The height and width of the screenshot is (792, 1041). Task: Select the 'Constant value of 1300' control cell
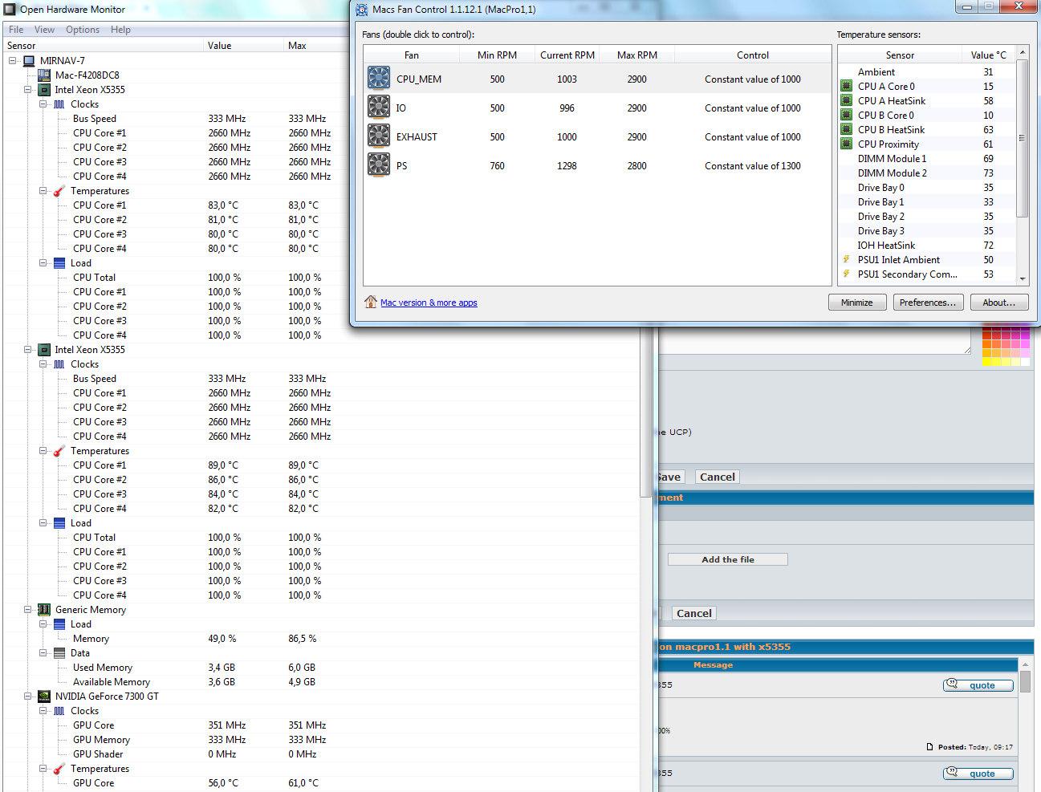[x=752, y=166]
